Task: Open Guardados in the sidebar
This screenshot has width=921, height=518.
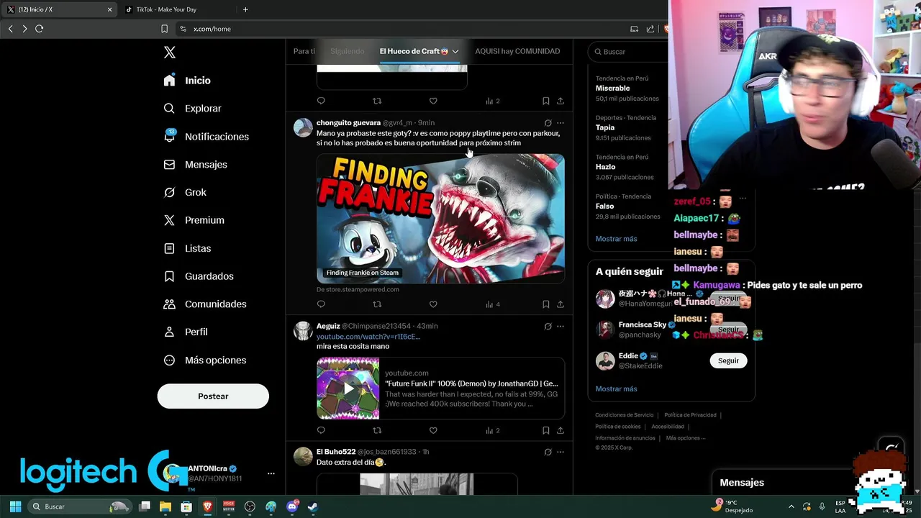Action: pyautogui.click(x=199, y=276)
